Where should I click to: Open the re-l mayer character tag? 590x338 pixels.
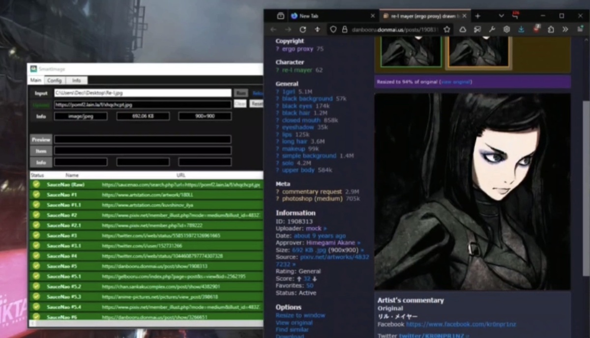(x=297, y=70)
